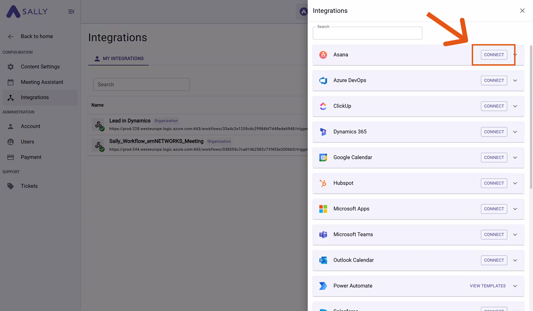Click the Asana logo icon
The image size is (533, 311).
point(323,55)
